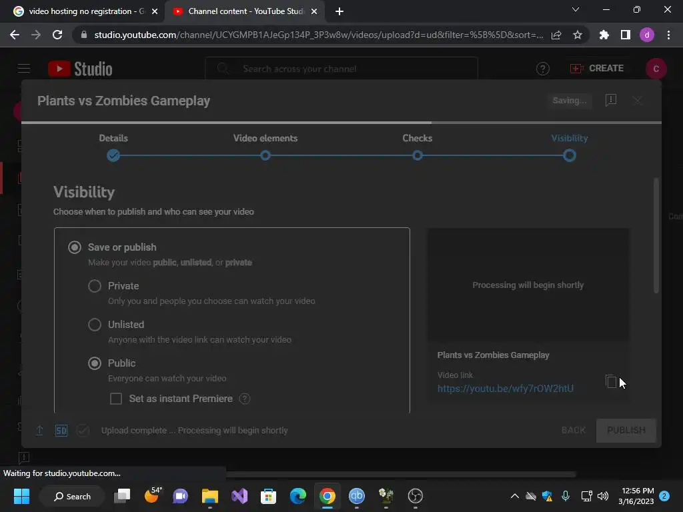Open the Chrome three-dot menu
This screenshot has height=512, width=683.
[x=668, y=35]
